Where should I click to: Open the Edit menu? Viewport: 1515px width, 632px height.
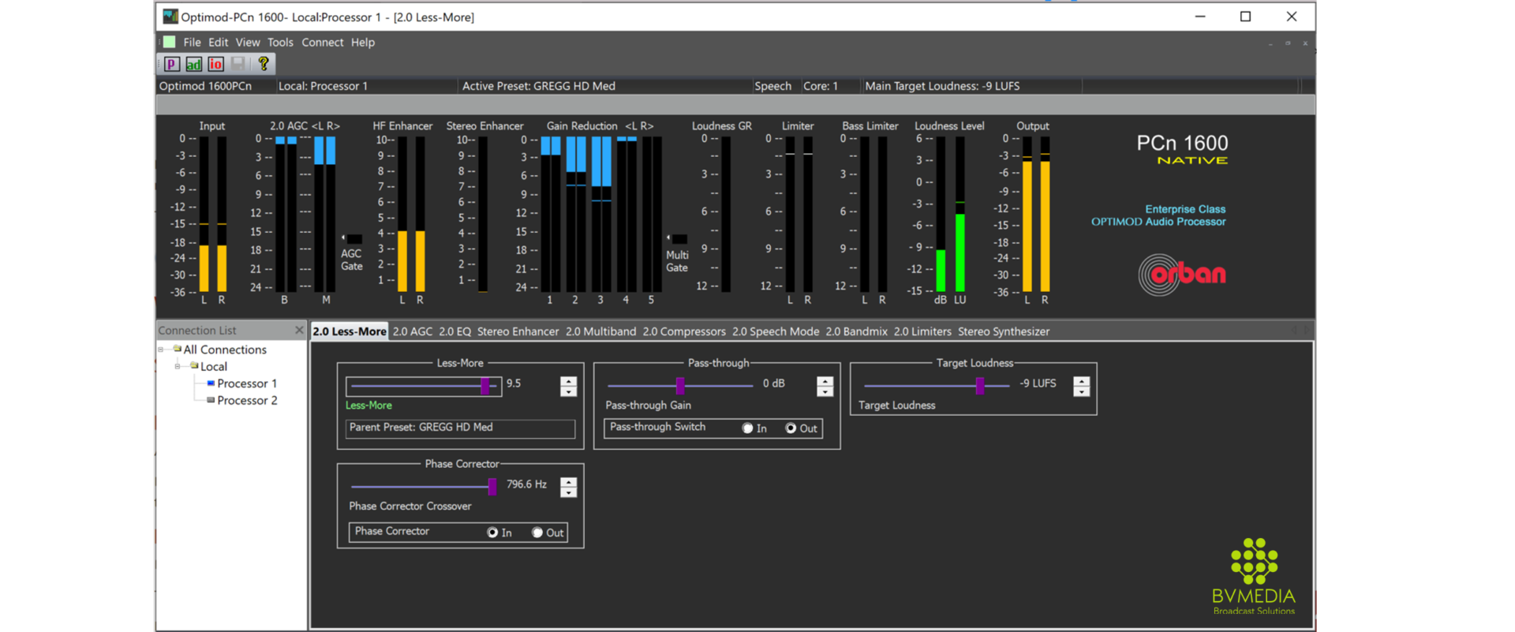[x=218, y=42]
